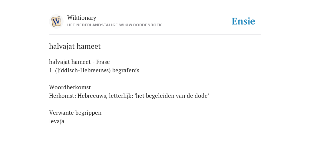Open the related term 'levaja'

tap(57, 121)
